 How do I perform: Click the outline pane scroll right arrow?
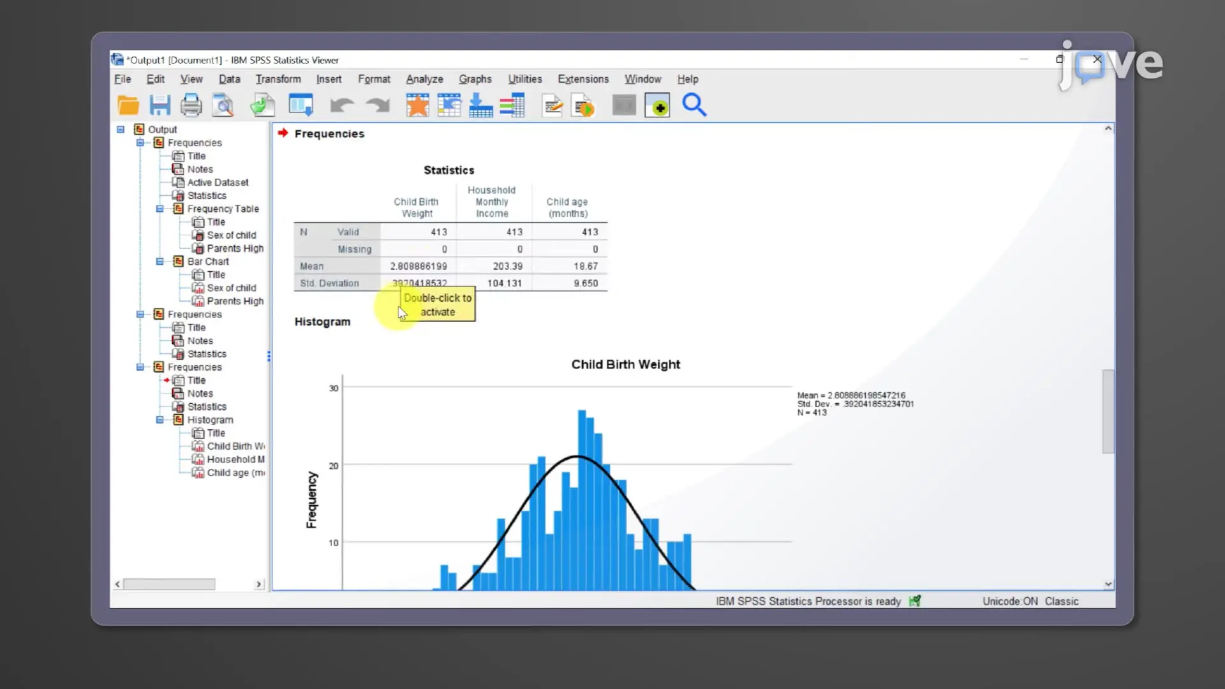[258, 584]
